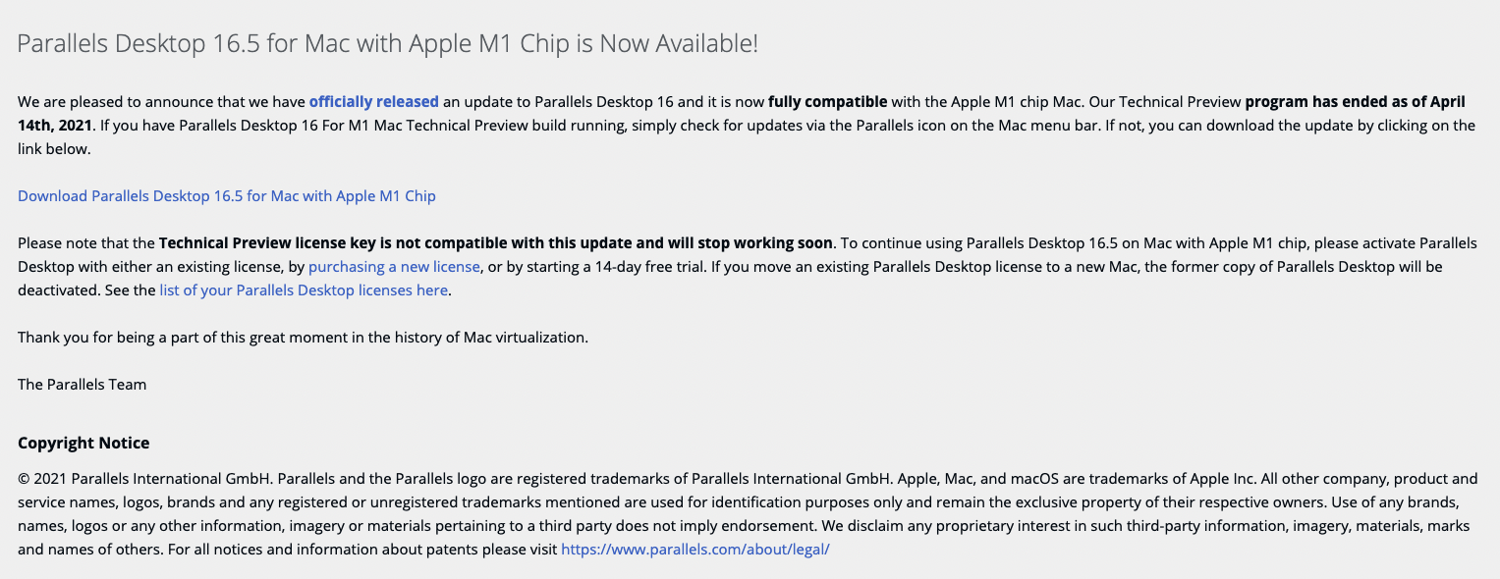Open the 'officially released' link
Screen dimensions: 1500x579
click(373, 101)
